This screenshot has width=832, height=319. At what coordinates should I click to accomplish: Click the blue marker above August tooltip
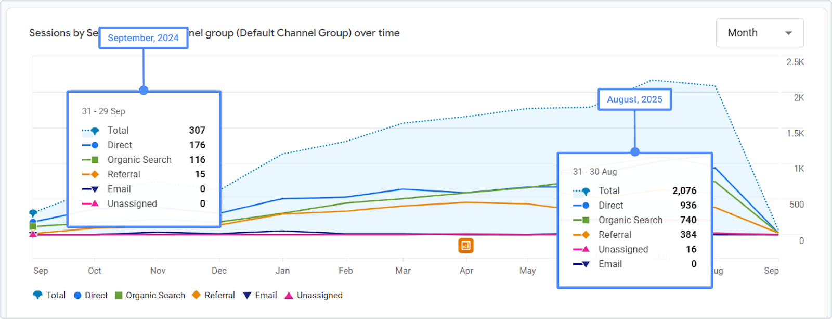coord(635,152)
